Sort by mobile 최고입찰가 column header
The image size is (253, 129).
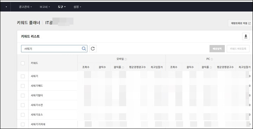157,67
